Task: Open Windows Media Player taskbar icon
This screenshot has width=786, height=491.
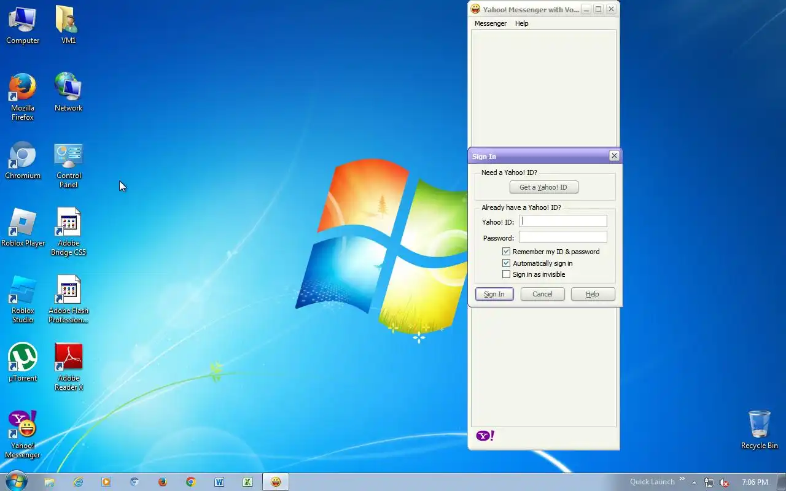Action: click(x=106, y=482)
